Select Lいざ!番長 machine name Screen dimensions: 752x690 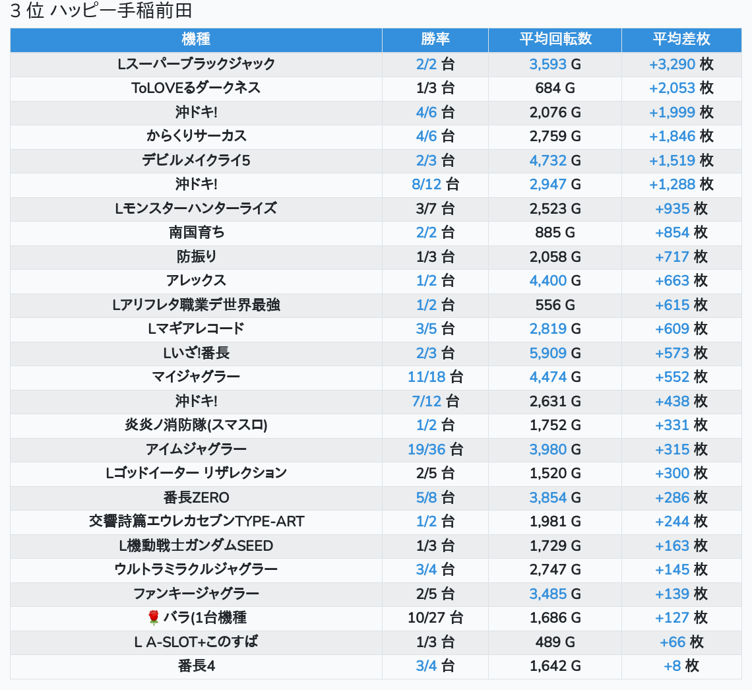[x=196, y=353]
